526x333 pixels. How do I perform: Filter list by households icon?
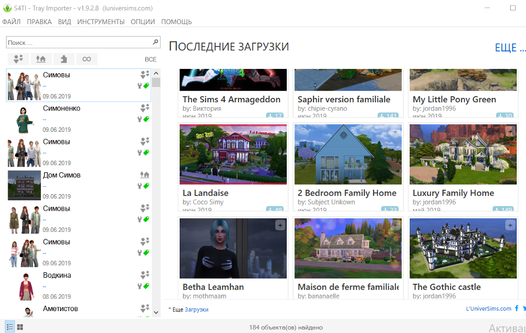pos(19,59)
